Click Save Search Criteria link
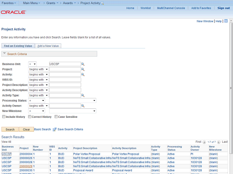The width and height of the screenshot is (233, 174). (70, 129)
